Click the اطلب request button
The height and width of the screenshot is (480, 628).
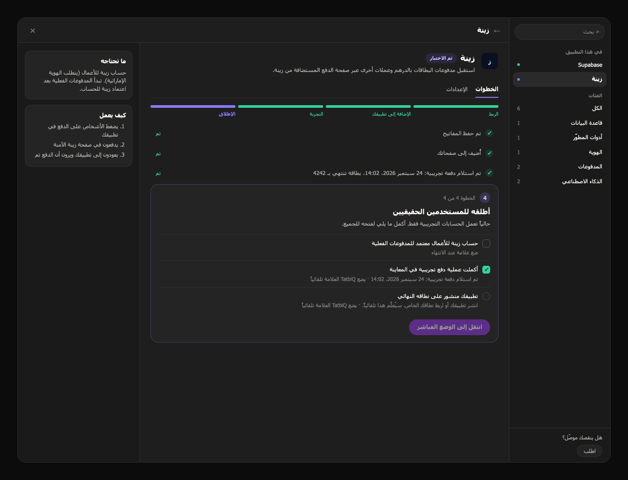(590, 451)
